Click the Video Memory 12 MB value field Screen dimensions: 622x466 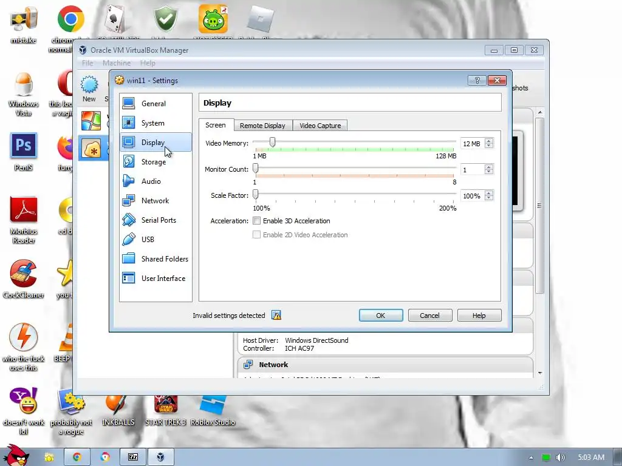pos(473,143)
